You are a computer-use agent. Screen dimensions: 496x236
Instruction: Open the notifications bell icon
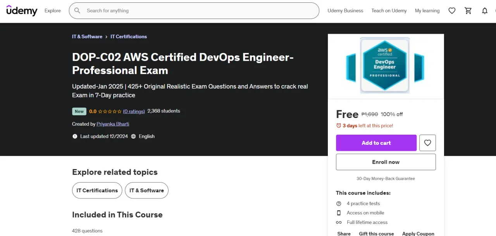click(x=485, y=11)
